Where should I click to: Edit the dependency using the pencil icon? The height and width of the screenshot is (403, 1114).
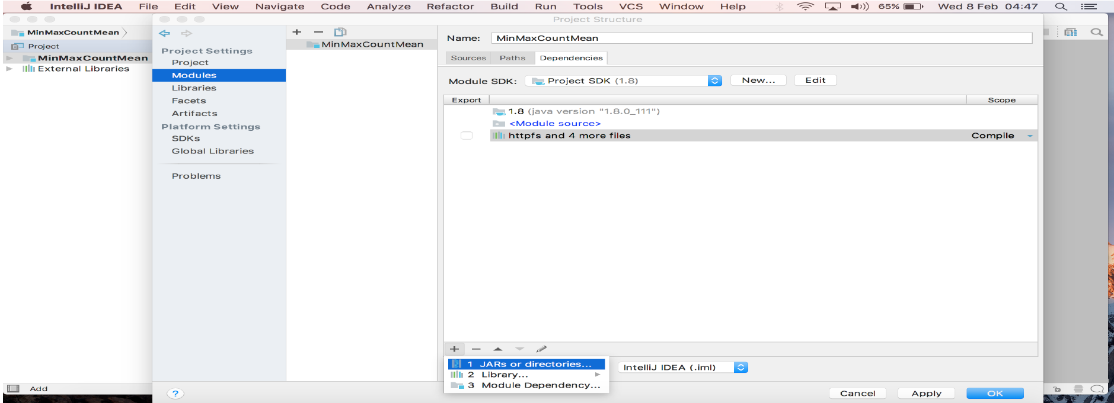[541, 349]
